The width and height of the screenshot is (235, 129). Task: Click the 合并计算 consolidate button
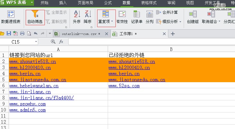tap(167, 12)
